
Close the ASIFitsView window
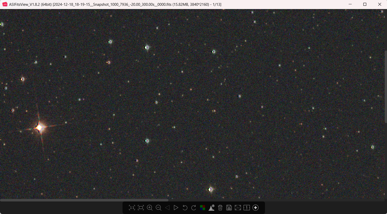click(x=380, y=4)
